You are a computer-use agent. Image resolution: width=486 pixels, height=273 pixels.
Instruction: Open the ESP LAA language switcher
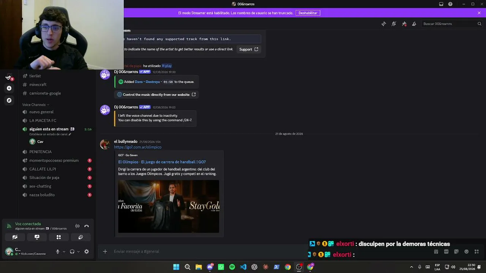437,267
